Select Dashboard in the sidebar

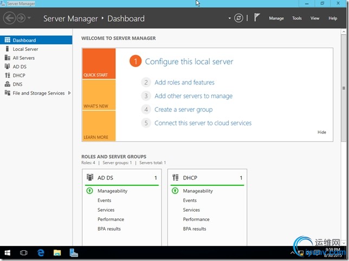(x=36, y=40)
